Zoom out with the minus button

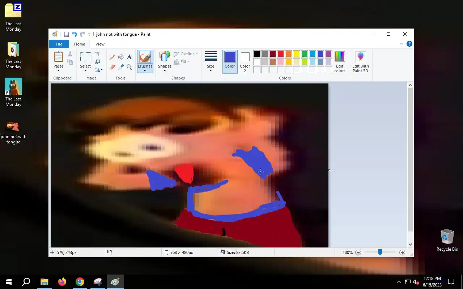click(358, 253)
